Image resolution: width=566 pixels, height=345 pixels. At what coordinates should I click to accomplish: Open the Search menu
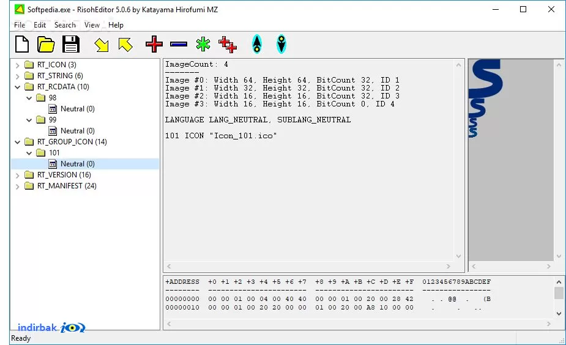pos(65,25)
